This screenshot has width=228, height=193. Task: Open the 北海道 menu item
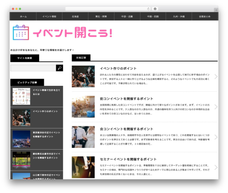pyautogui.click(x=75, y=16)
